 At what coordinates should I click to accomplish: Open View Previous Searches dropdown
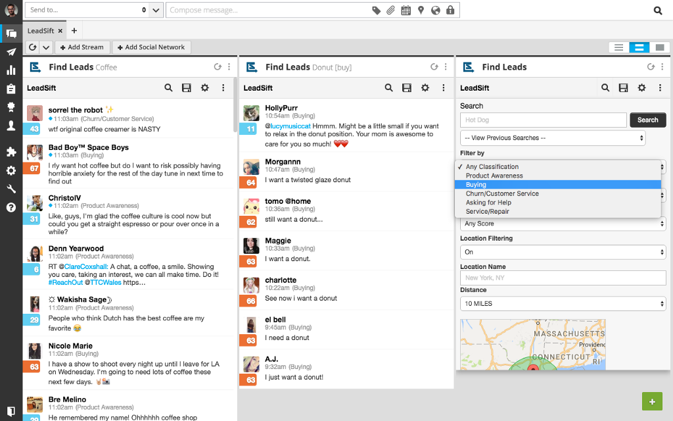point(553,138)
